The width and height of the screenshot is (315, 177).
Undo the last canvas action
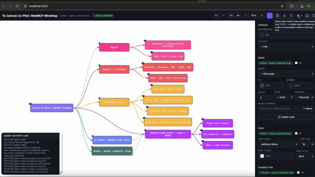[x=216, y=16]
